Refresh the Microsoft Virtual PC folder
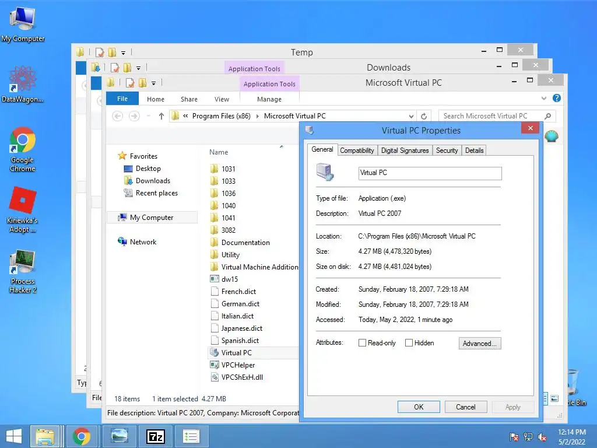Image resolution: width=597 pixels, height=448 pixels. coord(424,116)
